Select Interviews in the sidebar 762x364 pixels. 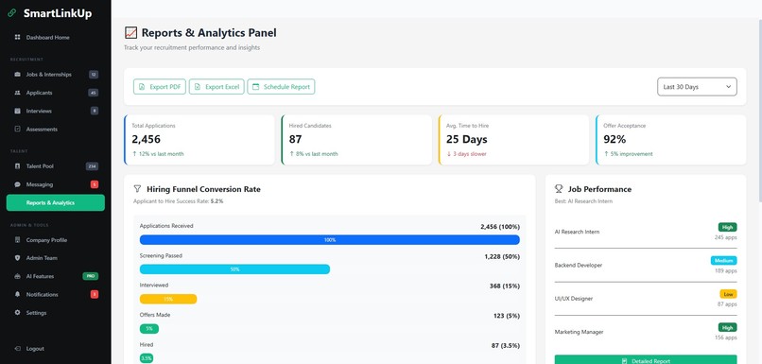pos(56,111)
